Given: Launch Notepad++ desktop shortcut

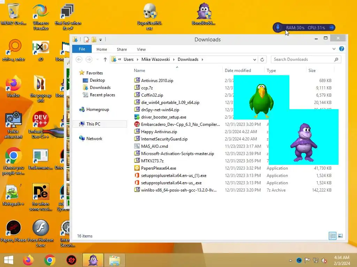Looking at the screenshot, I should click(14, 195).
